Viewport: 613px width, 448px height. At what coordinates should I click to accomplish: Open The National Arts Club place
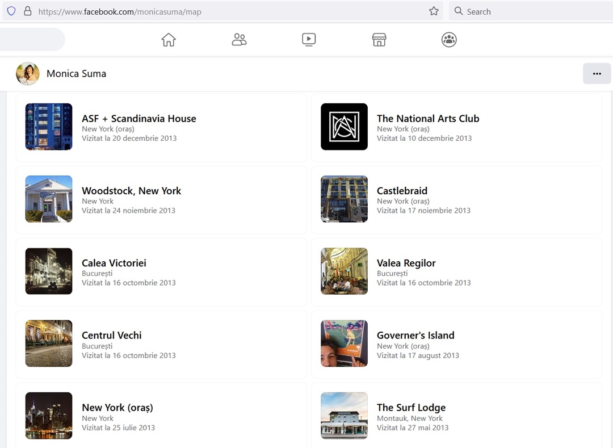pos(428,119)
